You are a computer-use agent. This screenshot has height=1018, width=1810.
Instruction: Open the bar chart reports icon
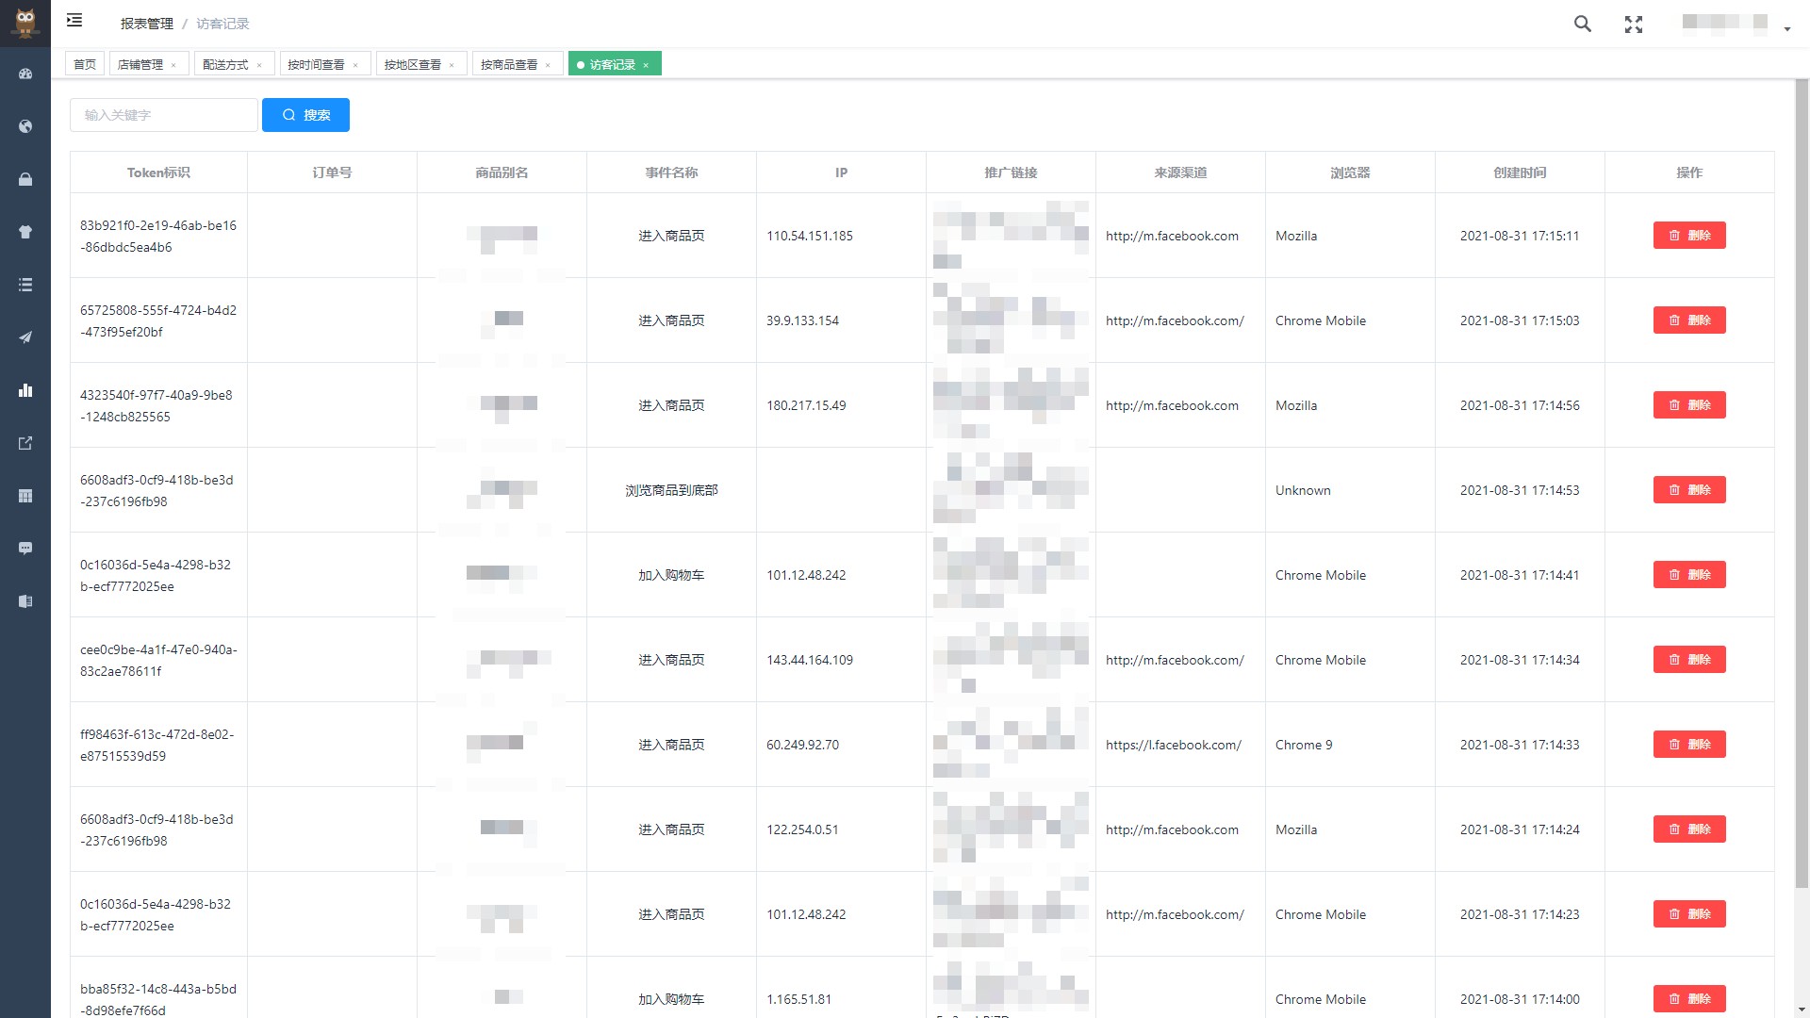(x=25, y=390)
